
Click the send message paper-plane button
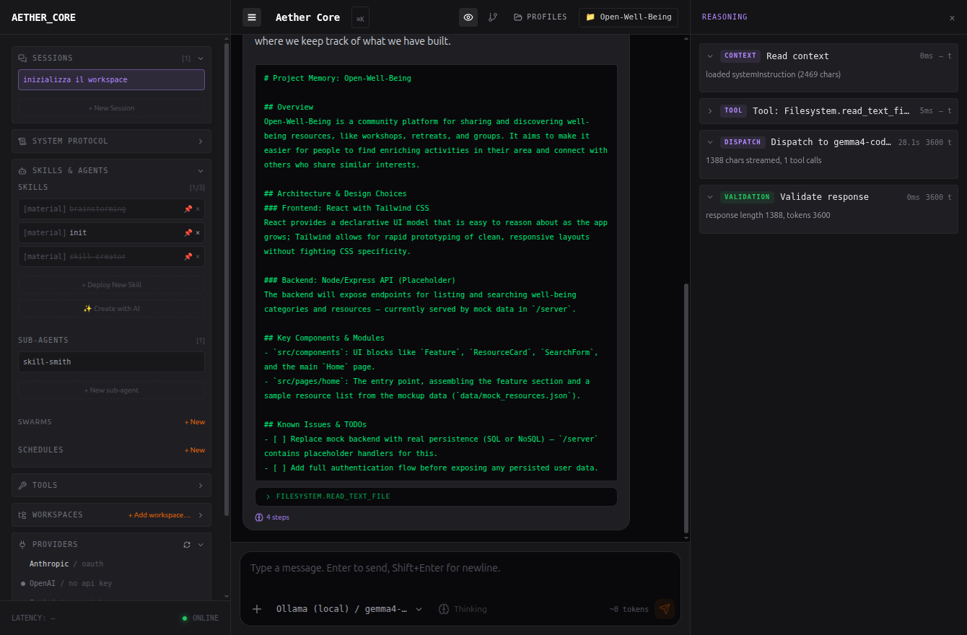point(665,609)
